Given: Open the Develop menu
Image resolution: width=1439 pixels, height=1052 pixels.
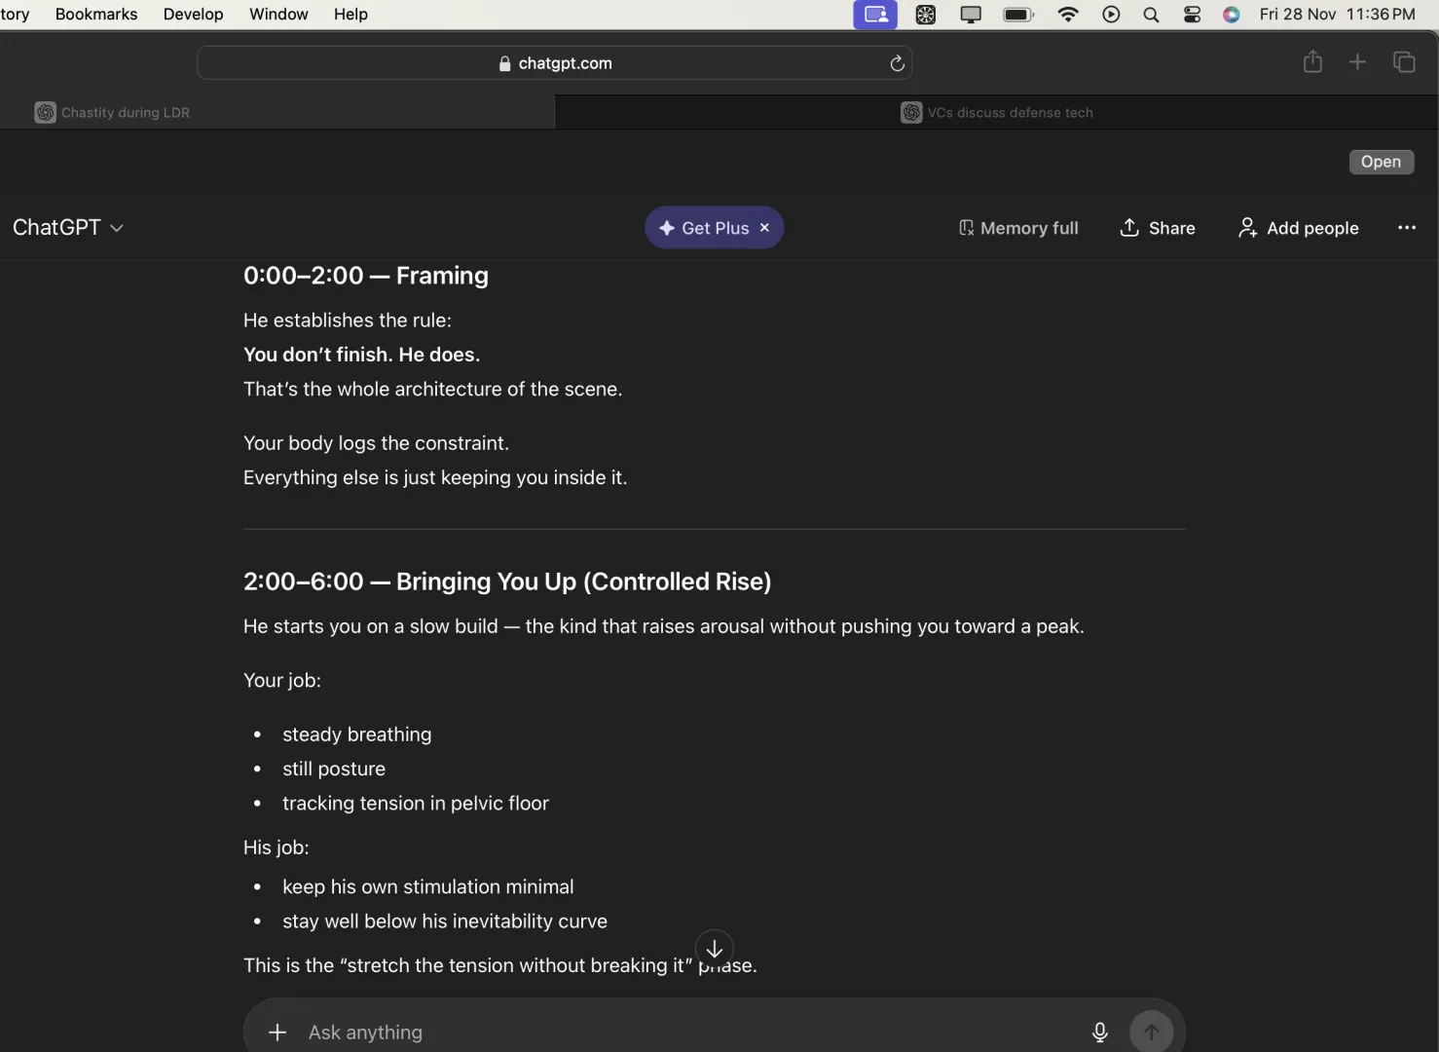Looking at the screenshot, I should coord(193,14).
